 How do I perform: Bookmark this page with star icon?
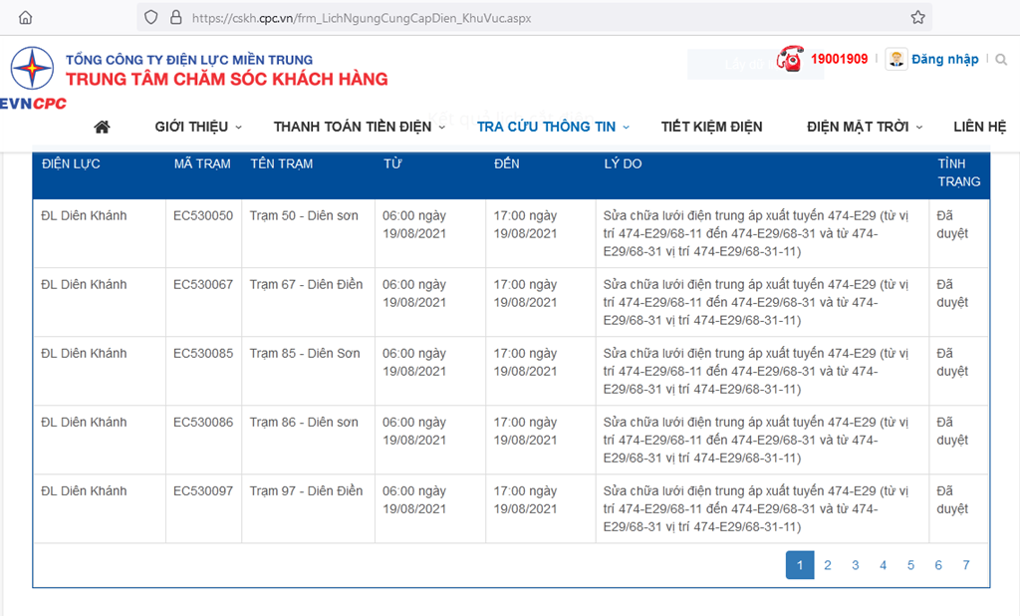(x=917, y=17)
